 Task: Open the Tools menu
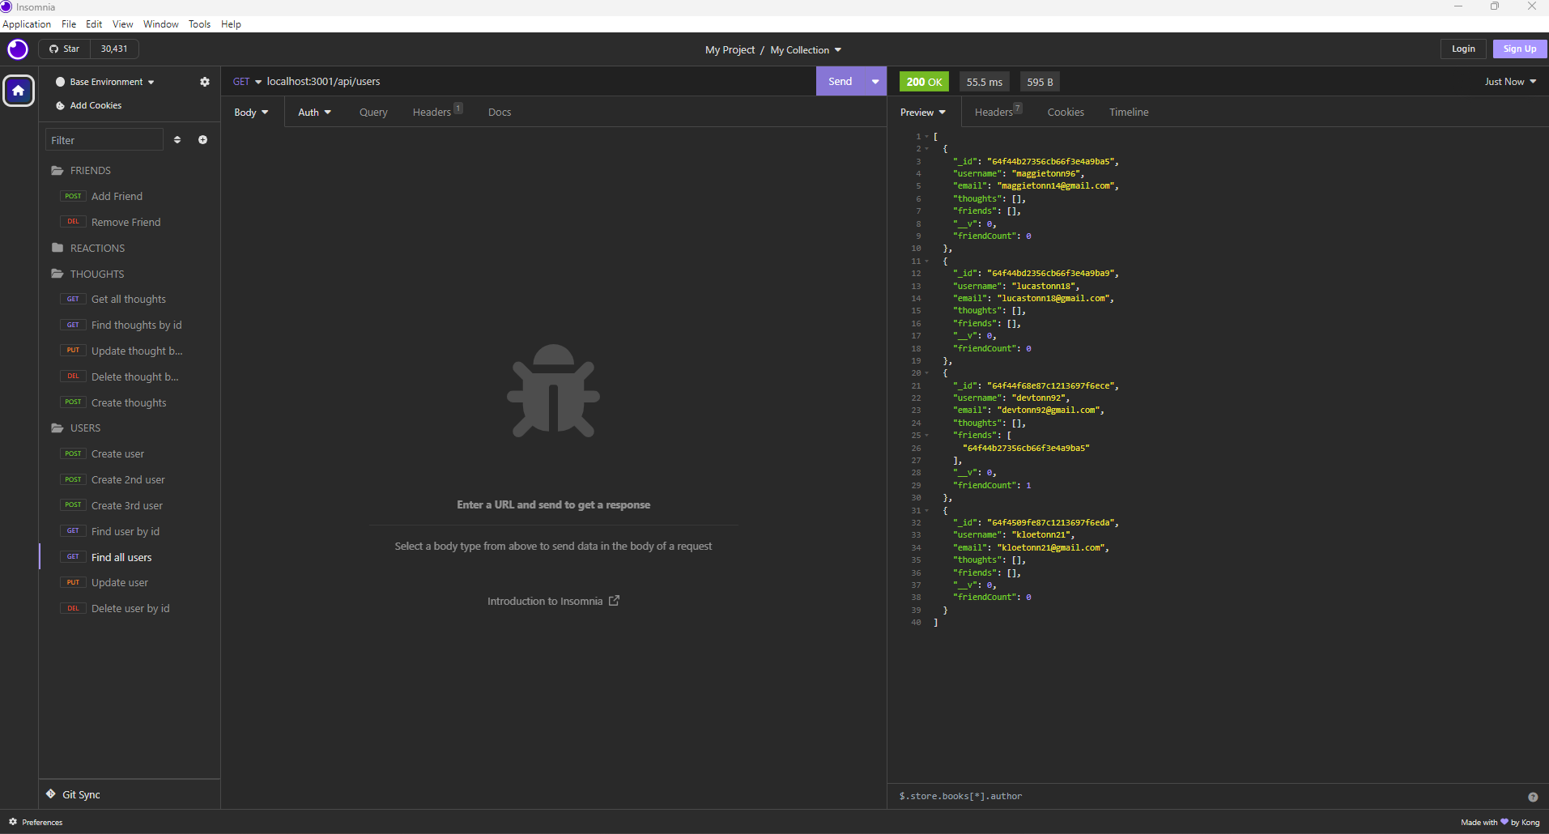[199, 23]
